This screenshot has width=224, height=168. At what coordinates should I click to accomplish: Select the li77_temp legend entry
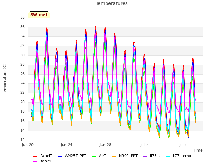click(178, 156)
